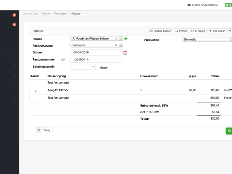Click the Betalingstermijn days input field
This screenshot has width=232, height=174.
(83, 67)
